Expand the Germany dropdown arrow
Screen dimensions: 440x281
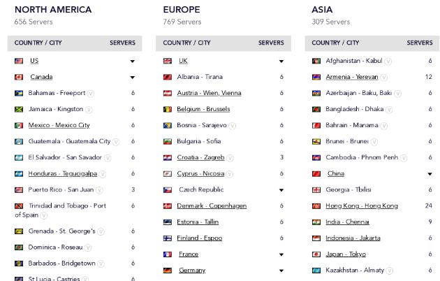tap(281, 271)
